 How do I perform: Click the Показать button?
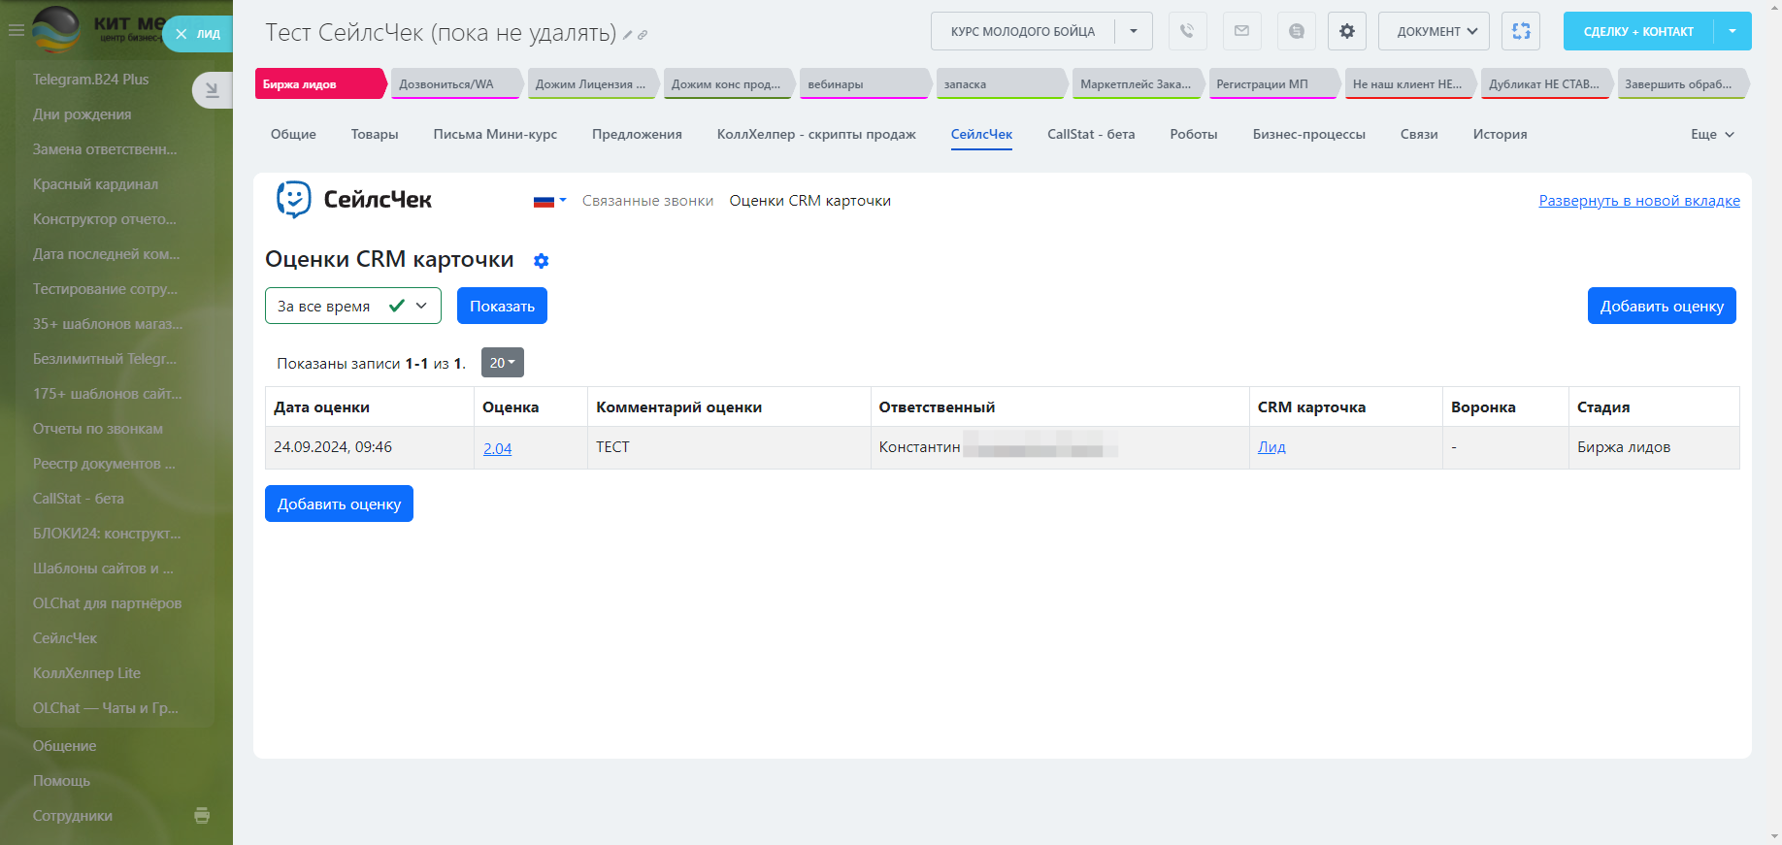click(502, 306)
